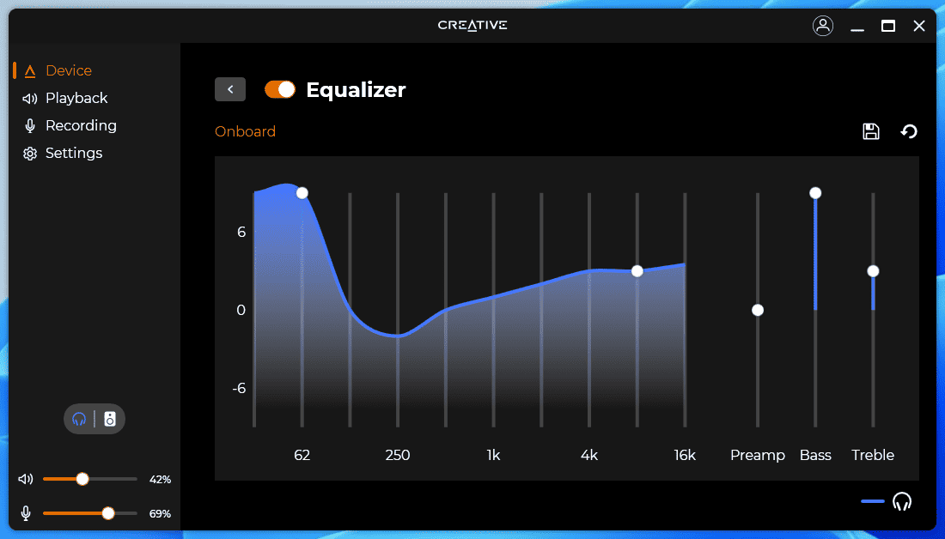Viewport: 945px width, 539px height.
Task: Mute the speaker volume icon
Action: [x=26, y=479]
